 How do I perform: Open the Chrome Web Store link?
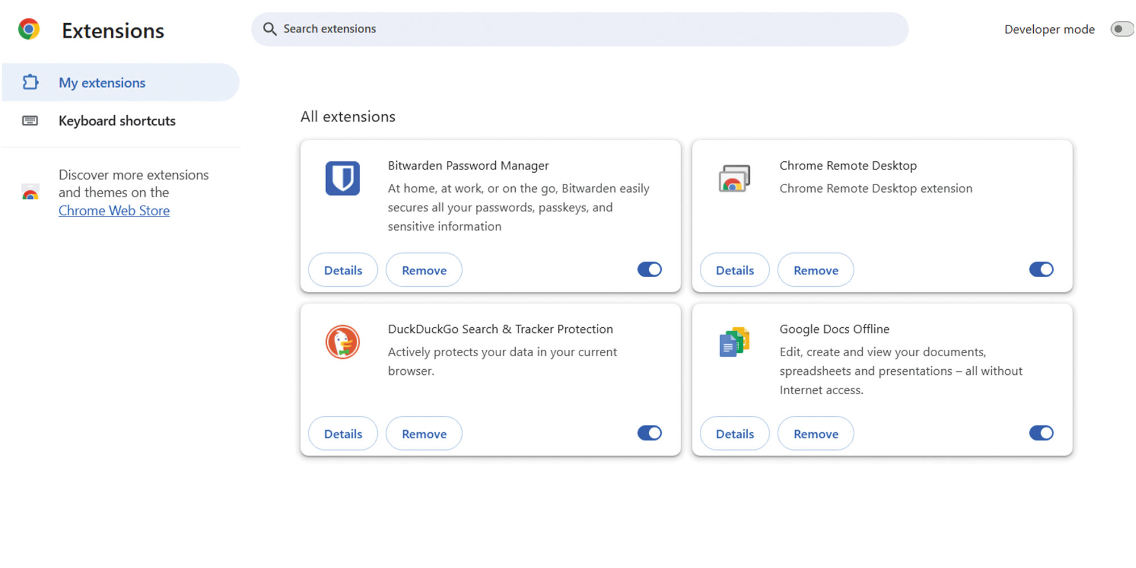tap(114, 211)
